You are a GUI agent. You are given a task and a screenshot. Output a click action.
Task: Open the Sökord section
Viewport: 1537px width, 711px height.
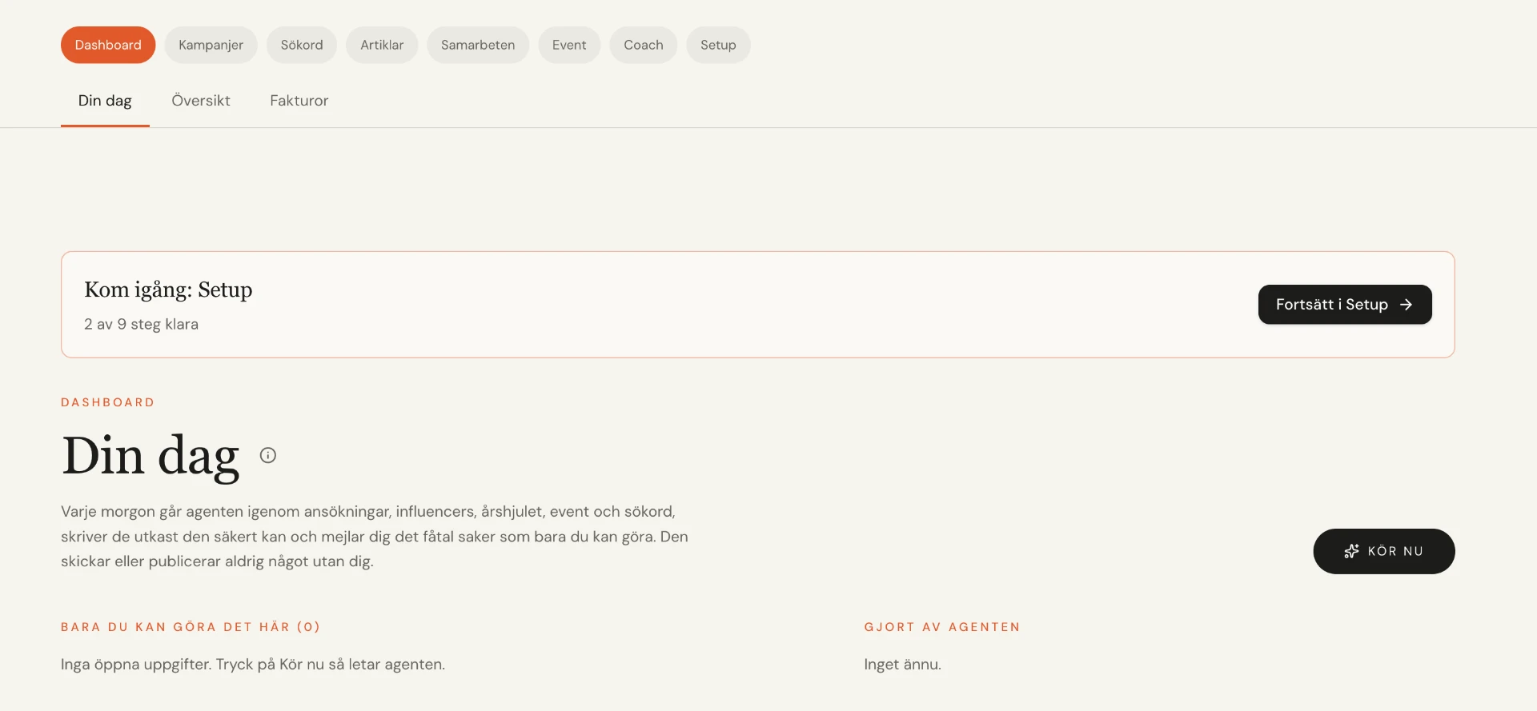point(302,45)
